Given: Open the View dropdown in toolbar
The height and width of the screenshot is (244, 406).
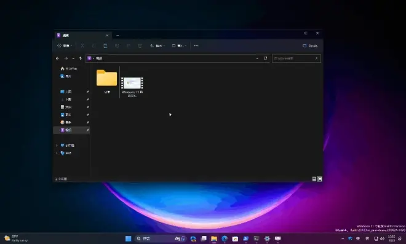Looking at the screenshot, I should [179, 46].
